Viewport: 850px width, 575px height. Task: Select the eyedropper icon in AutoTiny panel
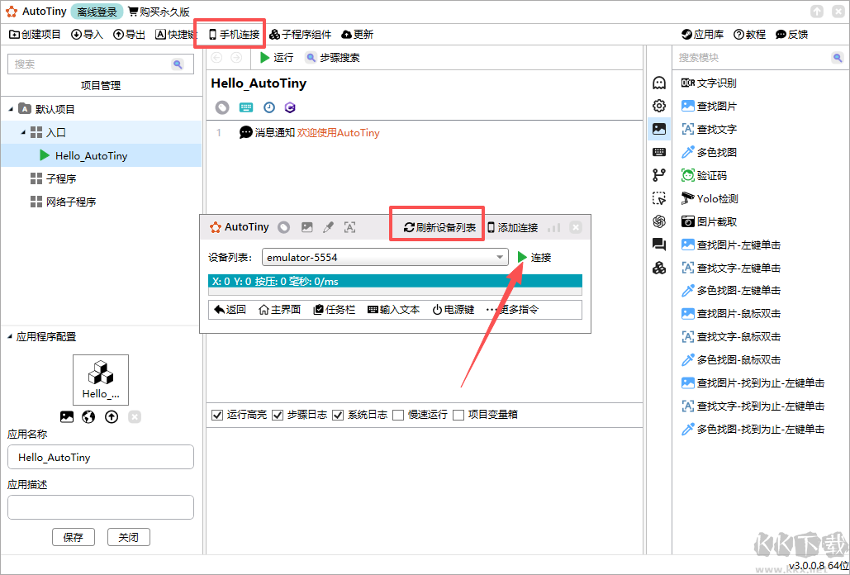coord(328,227)
